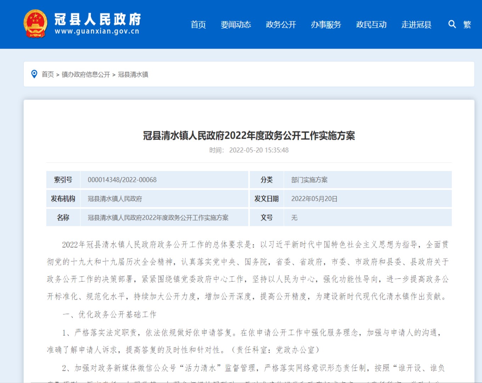Click the 分类 label cell
Viewport: 482px width, 383px height.
pyautogui.click(x=267, y=180)
